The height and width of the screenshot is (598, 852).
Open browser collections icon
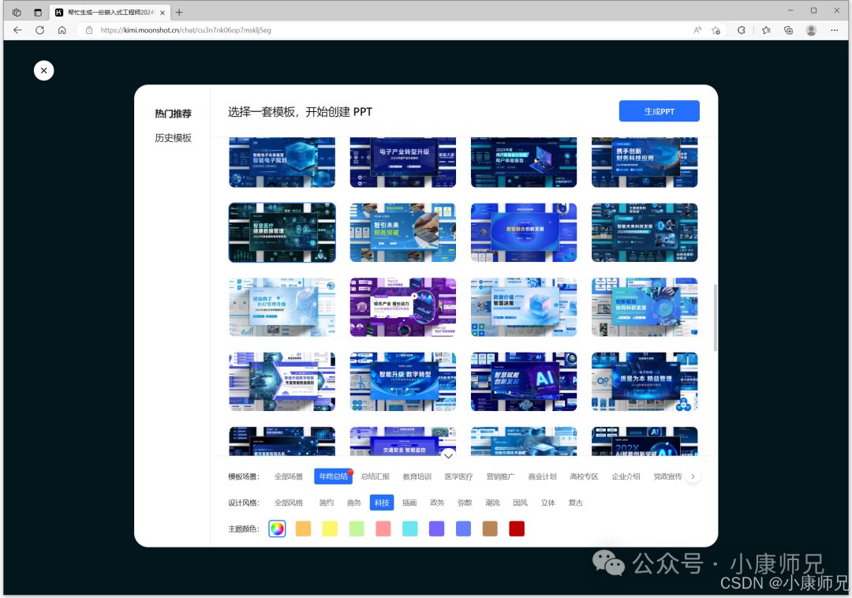click(788, 31)
